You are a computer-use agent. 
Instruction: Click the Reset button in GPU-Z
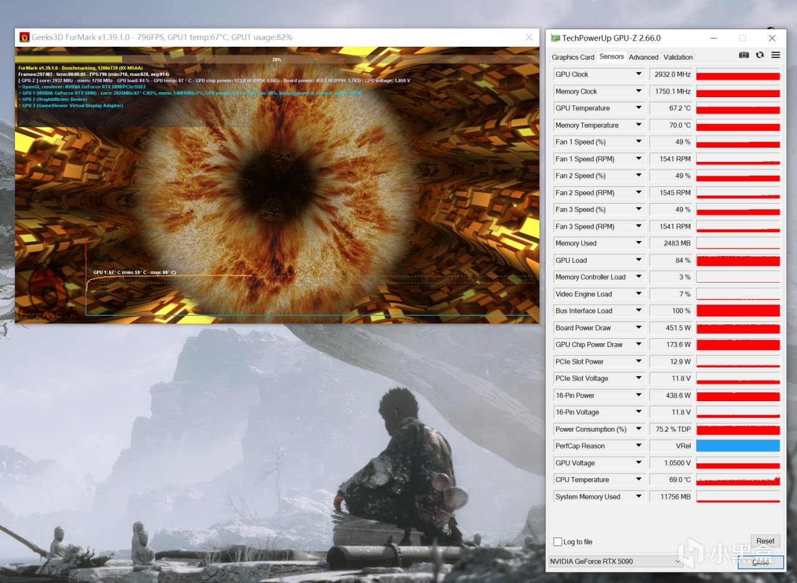tap(765, 541)
